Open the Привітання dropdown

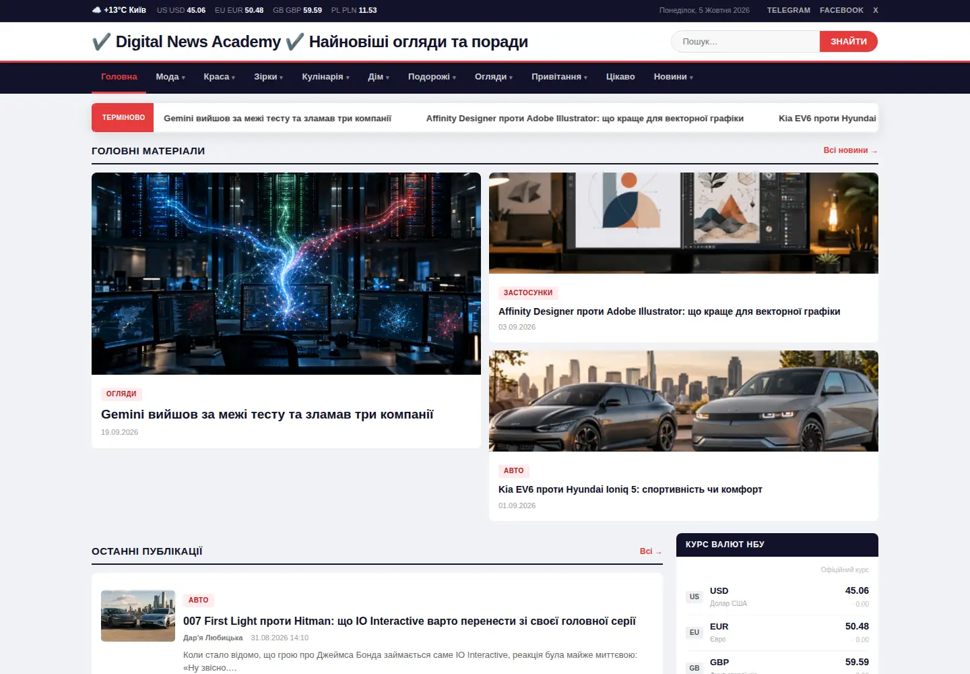tap(559, 77)
